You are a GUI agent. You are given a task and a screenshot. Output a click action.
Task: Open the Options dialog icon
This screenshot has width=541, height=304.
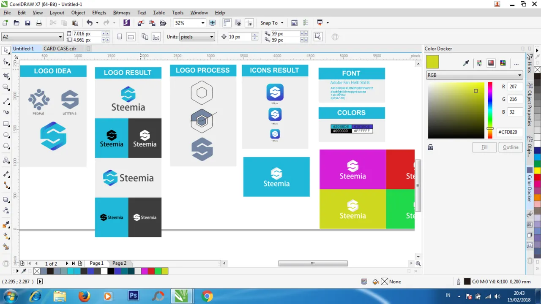click(x=306, y=23)
